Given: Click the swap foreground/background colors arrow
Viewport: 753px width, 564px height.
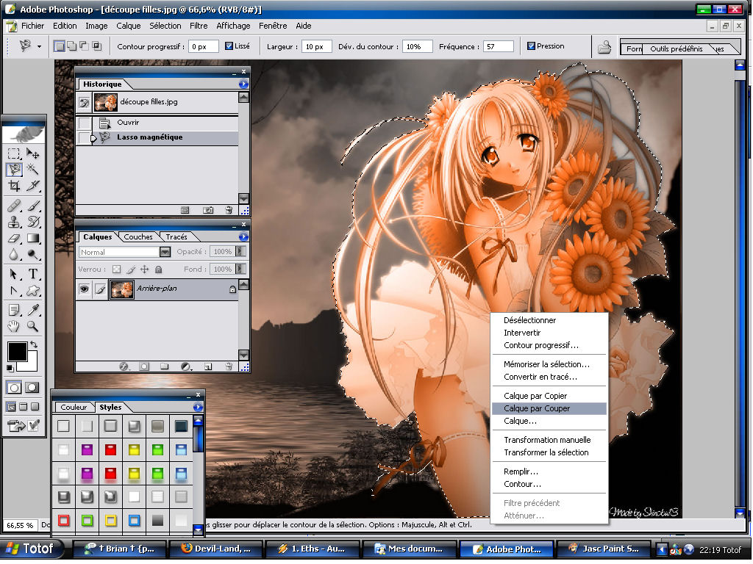Looking at the screenshot, I should tap(34, 344).
